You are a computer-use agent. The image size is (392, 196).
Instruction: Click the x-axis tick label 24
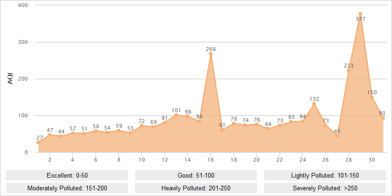click(x=303, y=160)
